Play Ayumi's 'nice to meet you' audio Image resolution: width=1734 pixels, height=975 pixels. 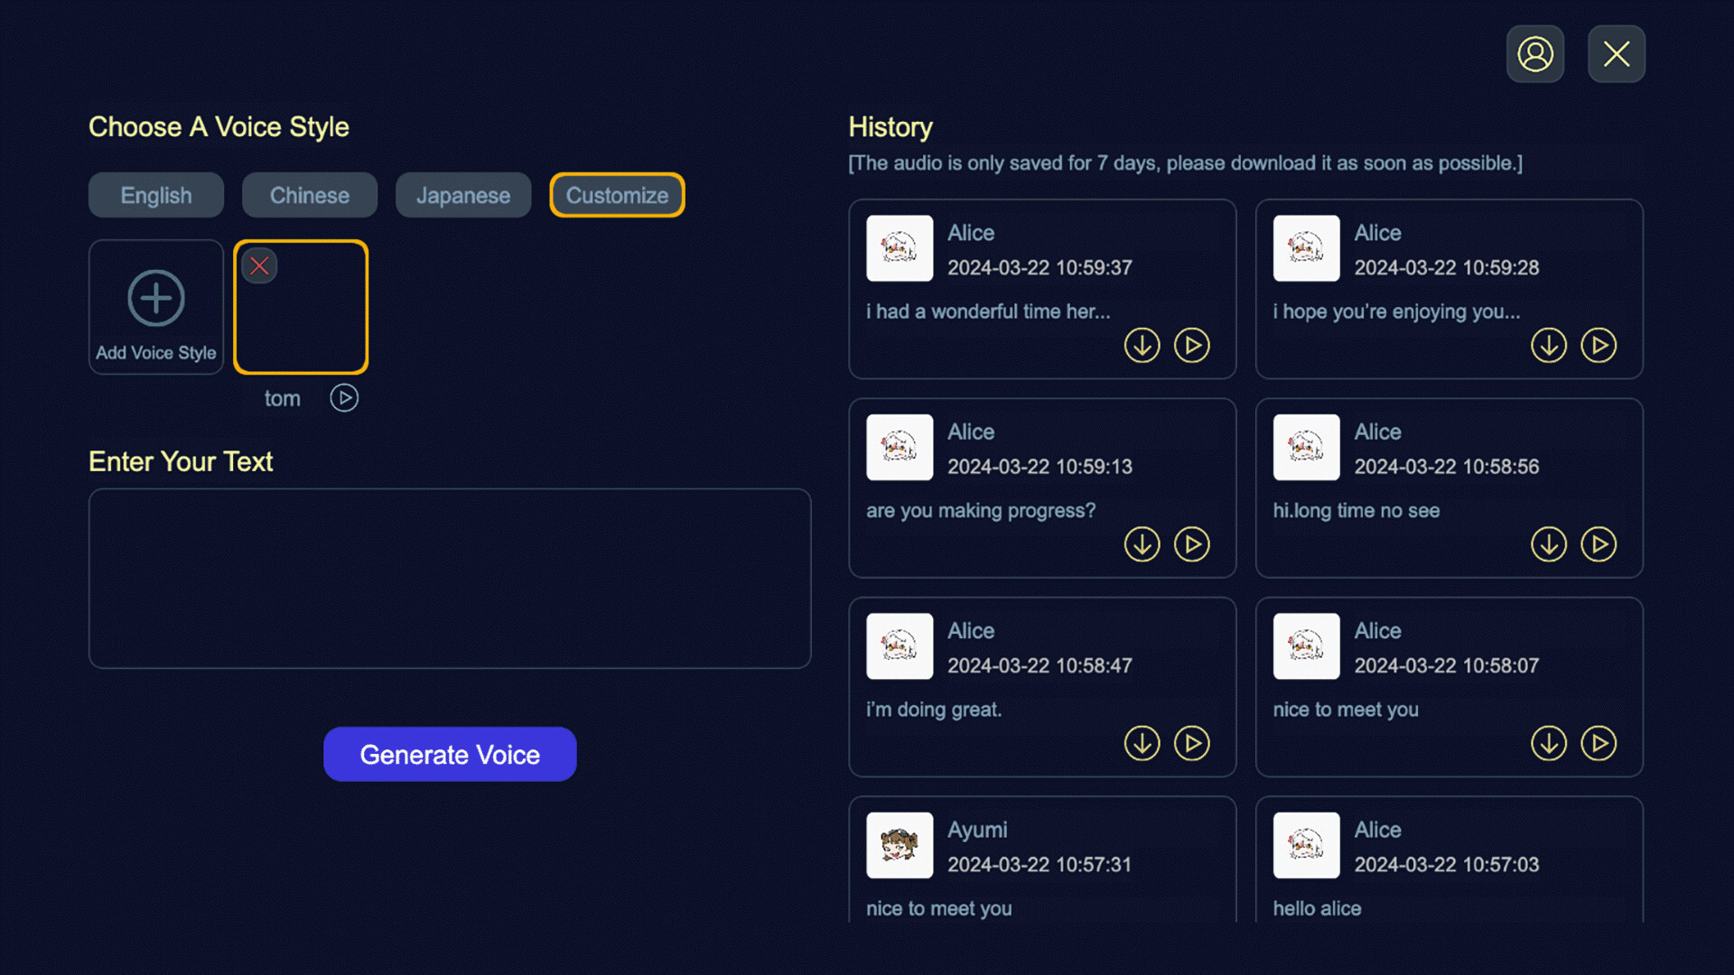coord(1191,942)
